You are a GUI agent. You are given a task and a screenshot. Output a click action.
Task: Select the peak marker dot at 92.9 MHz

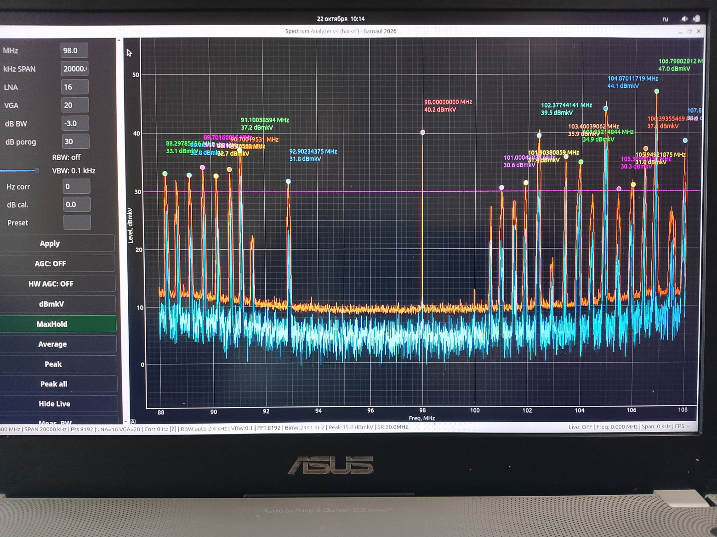(x=288, y=181)
